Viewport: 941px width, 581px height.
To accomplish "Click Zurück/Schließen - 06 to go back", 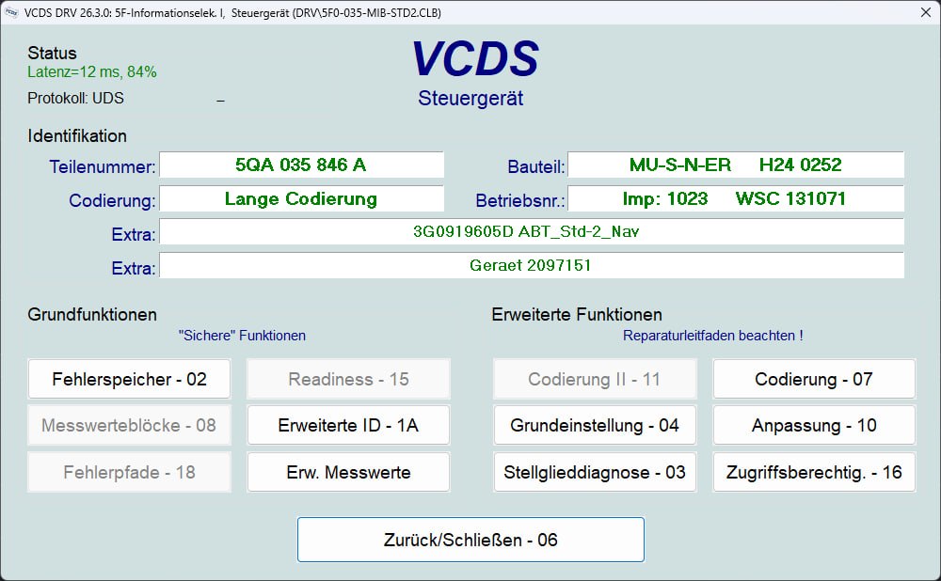I will [x=470, y=540].
